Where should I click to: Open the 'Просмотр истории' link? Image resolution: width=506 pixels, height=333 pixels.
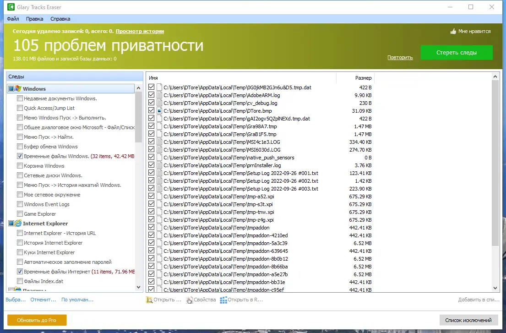pyautogui.click(x=140, y=31)
